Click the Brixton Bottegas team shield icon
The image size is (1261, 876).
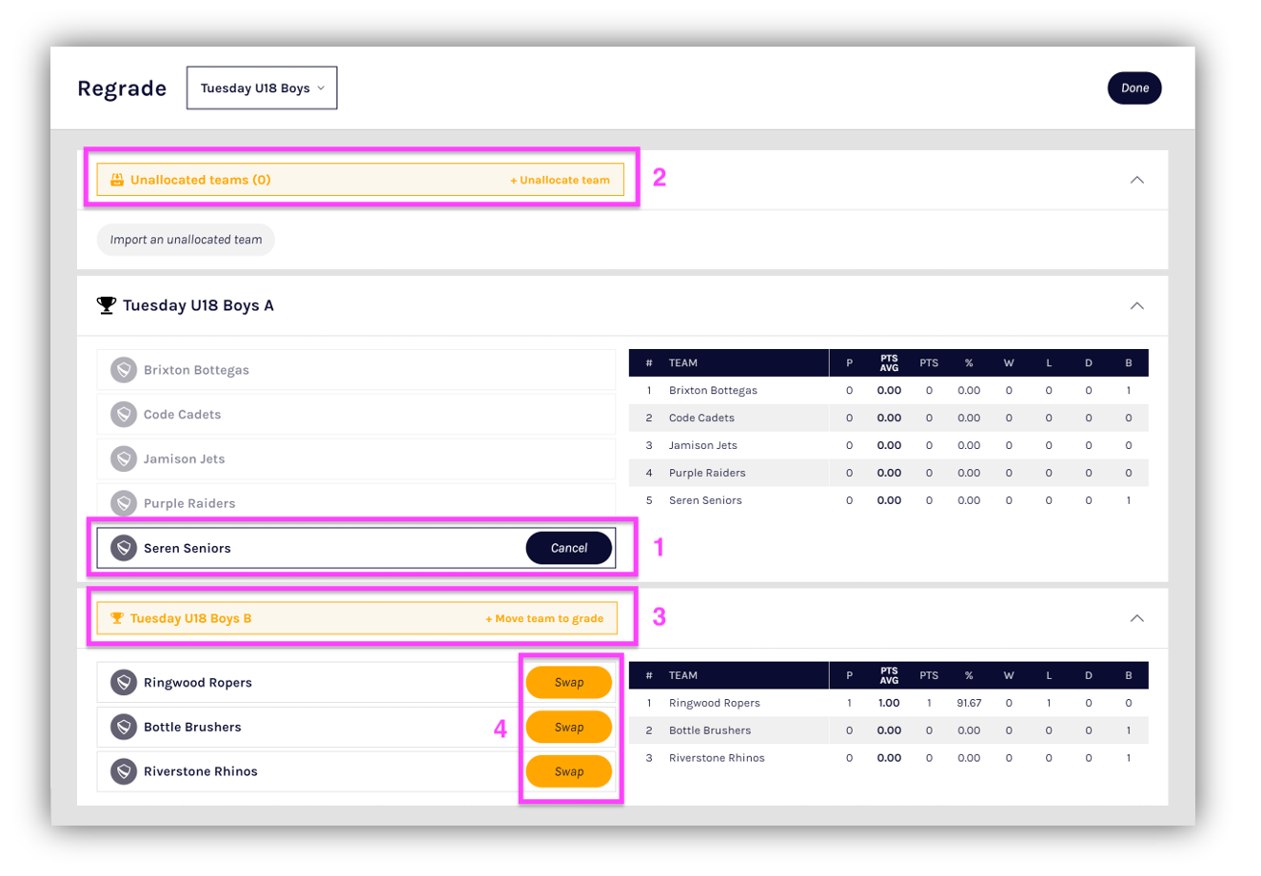click(124, 370)
